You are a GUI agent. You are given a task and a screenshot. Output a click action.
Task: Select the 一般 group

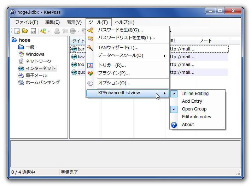click(30, 47)
